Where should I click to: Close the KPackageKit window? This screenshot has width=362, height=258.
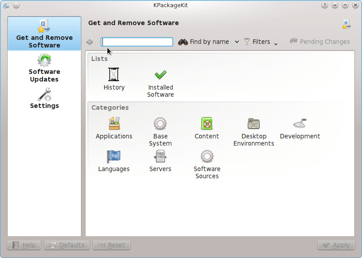pos(356,5)
